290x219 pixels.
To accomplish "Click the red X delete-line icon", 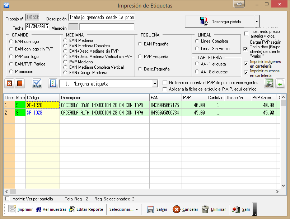I will (x=9, y=83).
